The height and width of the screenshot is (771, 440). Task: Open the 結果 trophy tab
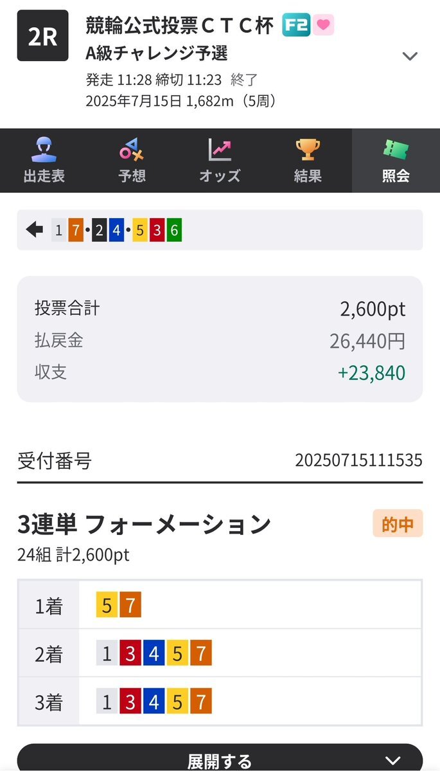308,160
